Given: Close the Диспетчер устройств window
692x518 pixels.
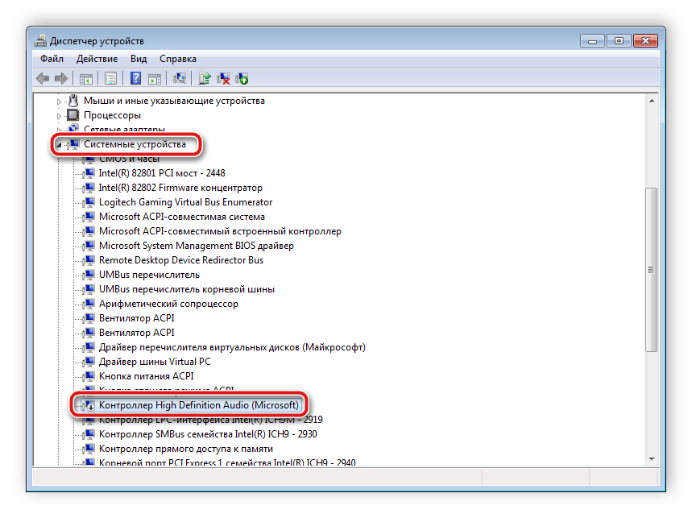Looking at the screenshot, I should [x=645, y=41].
